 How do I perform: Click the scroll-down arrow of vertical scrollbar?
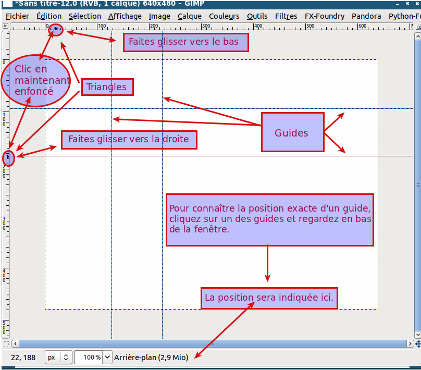418,335
